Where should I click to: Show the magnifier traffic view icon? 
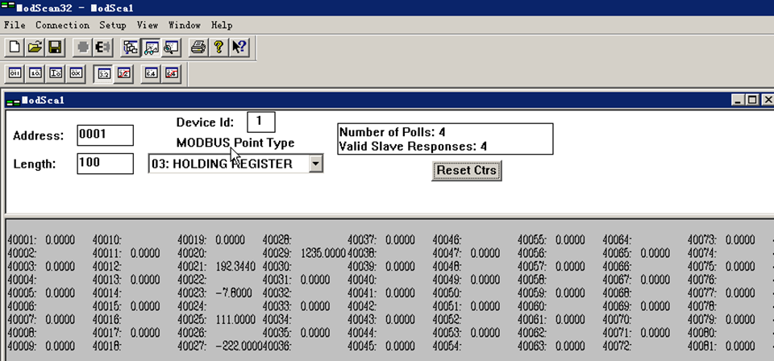click(x=171, y=48)
